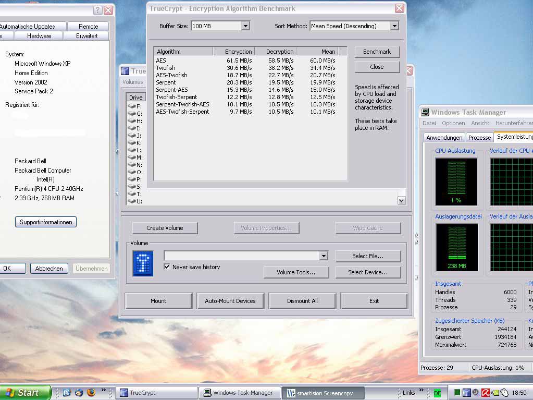Click the blue TrueCrypt volume logo icon
Image resolution: width=533 pixels, height=400 pixels.
click(x=143, y=263)
